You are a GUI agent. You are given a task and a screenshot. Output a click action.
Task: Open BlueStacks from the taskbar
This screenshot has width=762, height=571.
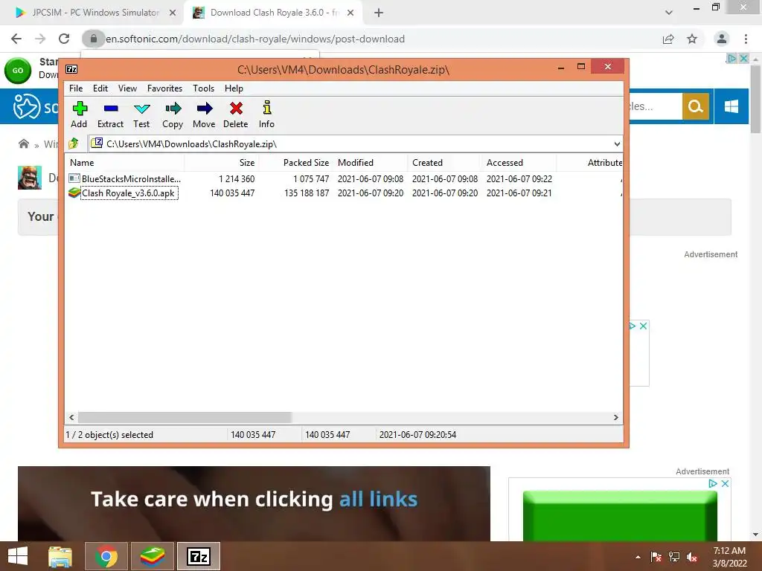(x=153, y=556)
